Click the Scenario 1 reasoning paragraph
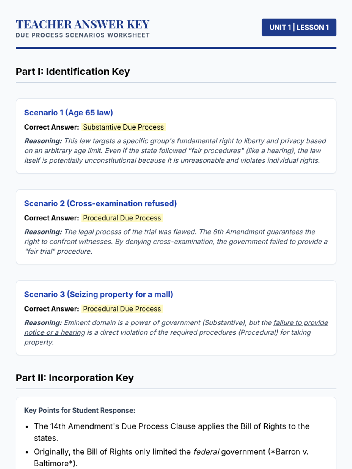The width and height of the screenshot is (352, 469). (175, 151)
